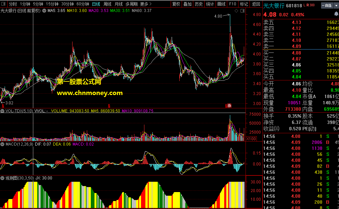
Task: Switch to 分时 intraday chart
Action: click(x=13, y=4)
